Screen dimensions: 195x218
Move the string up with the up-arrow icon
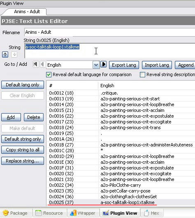click(5, 54)
